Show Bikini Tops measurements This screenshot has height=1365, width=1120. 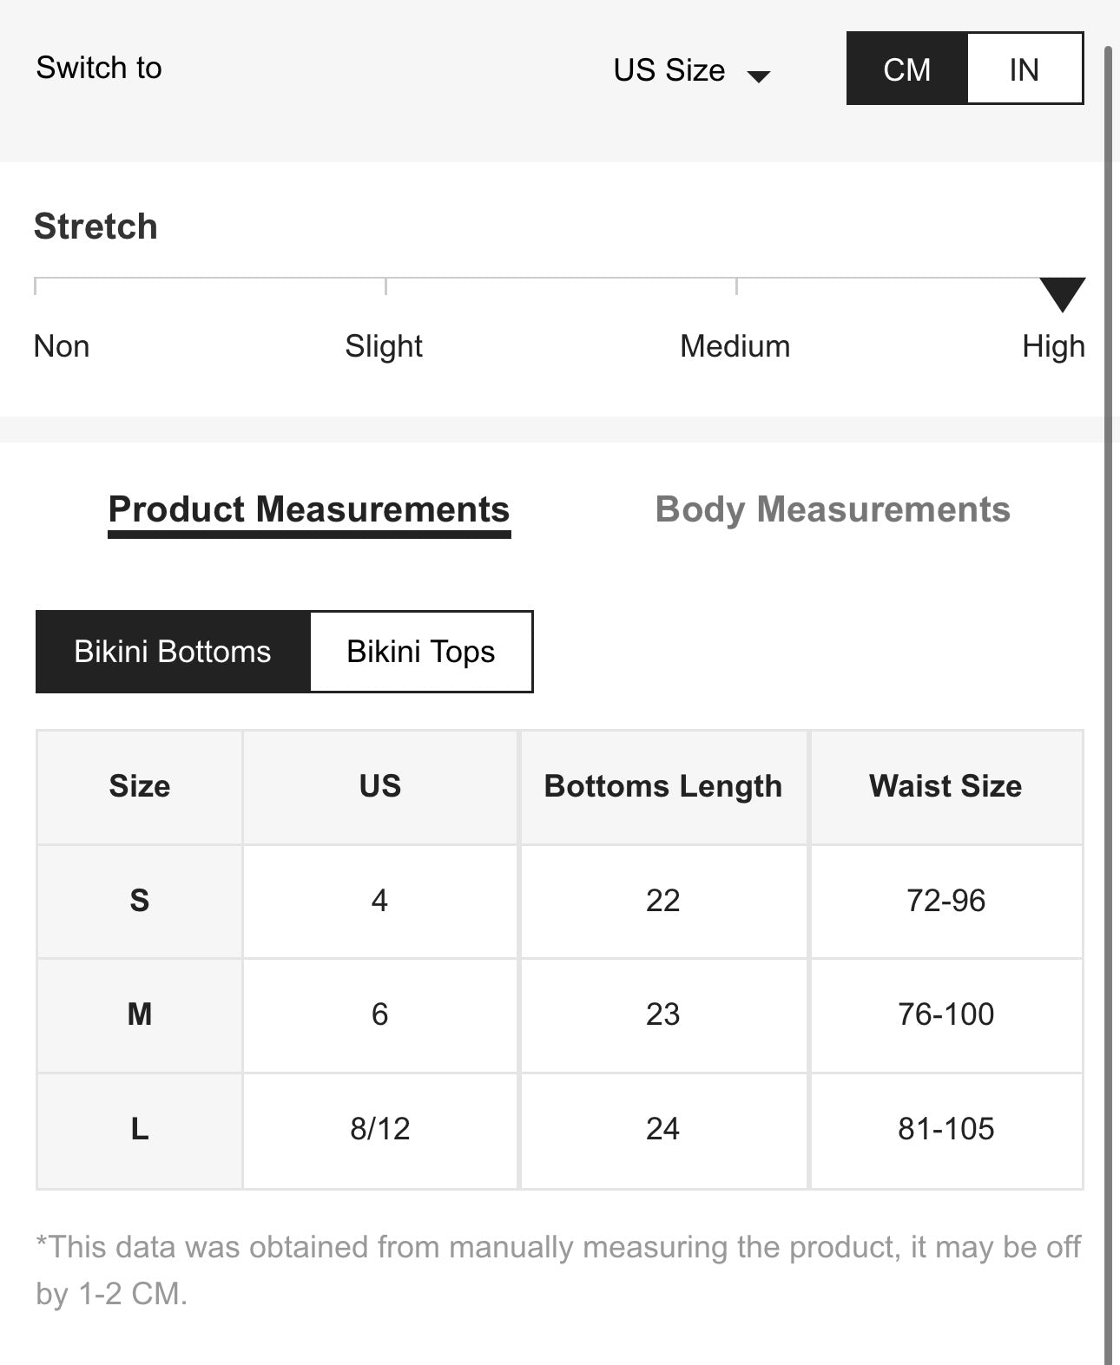tap(421, 652)
